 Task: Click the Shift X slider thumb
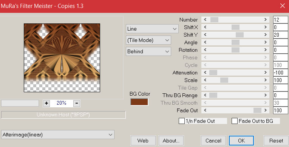pyautogui.click(x=236, y=27)
